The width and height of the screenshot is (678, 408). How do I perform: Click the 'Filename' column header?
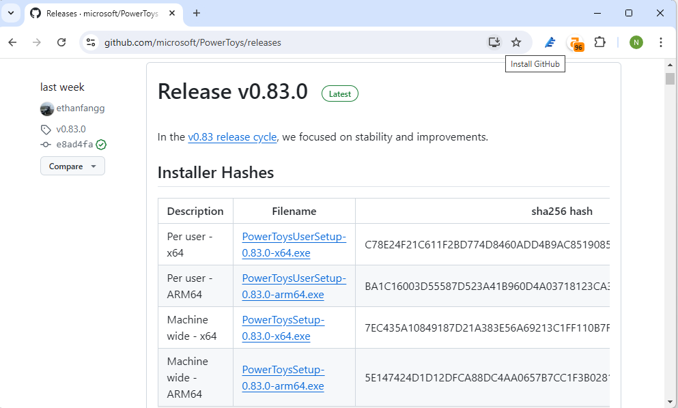click(x=294, y=212)
